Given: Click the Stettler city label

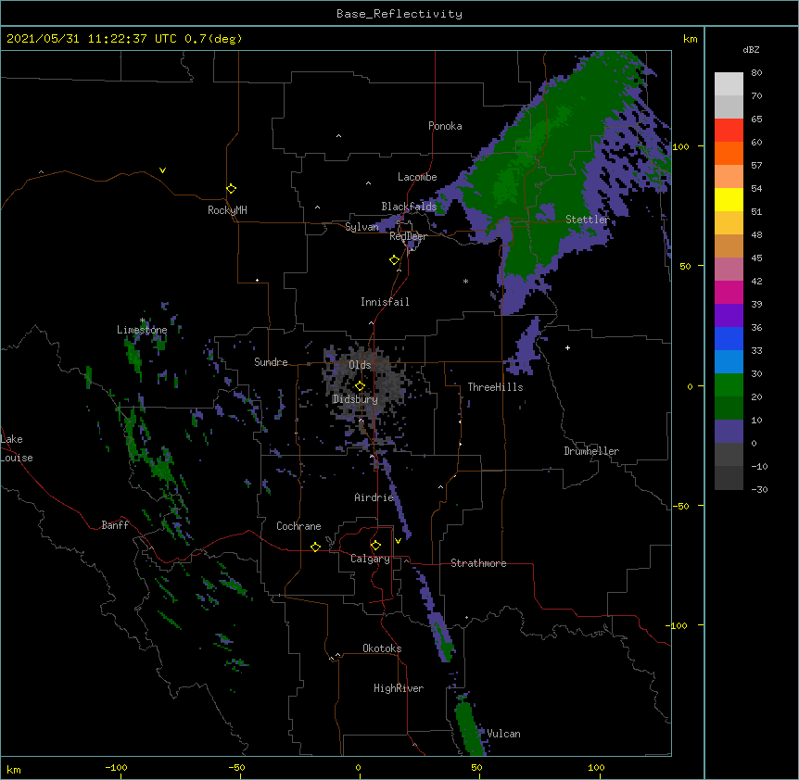Looking at the screenshot, I should 588,220.
